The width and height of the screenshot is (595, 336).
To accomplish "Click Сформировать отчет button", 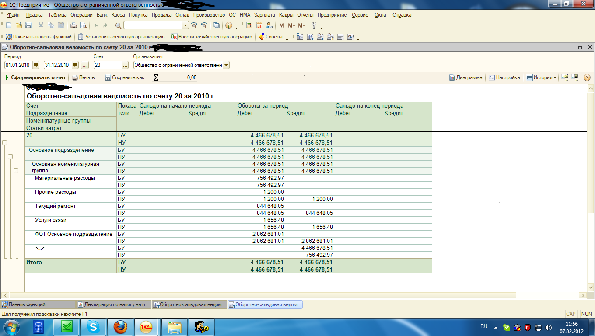I will pyautogui.click(x=35, y=77).
